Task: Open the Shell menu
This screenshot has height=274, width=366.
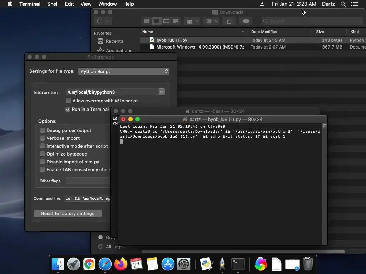Action: pos(53,4)
